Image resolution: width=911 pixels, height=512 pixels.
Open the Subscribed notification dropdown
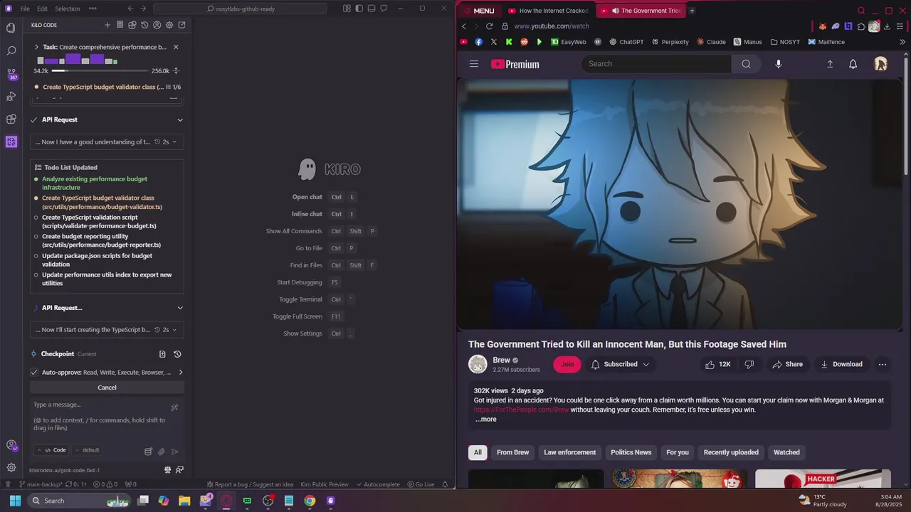[x=619, y=364]
